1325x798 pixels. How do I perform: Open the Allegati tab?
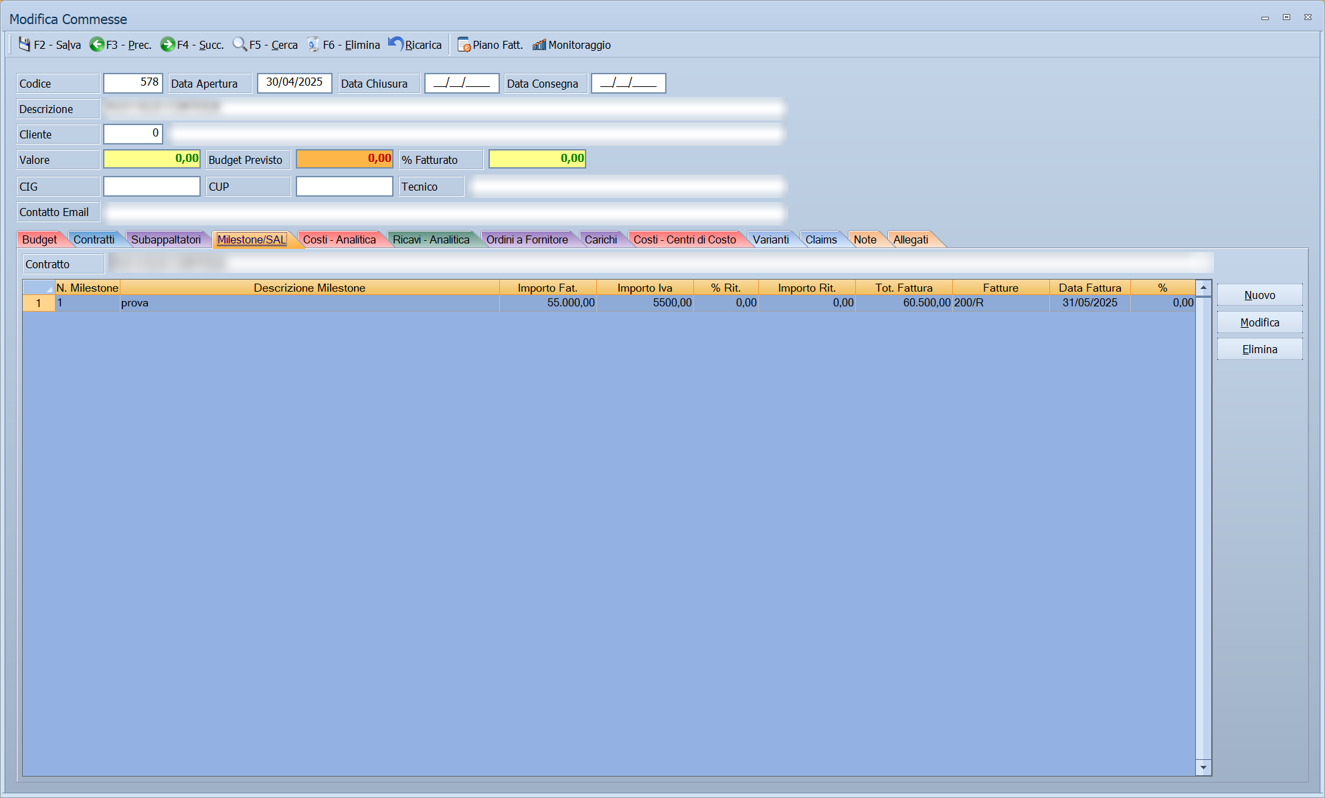pyautogui.click(x=910, y=239)
